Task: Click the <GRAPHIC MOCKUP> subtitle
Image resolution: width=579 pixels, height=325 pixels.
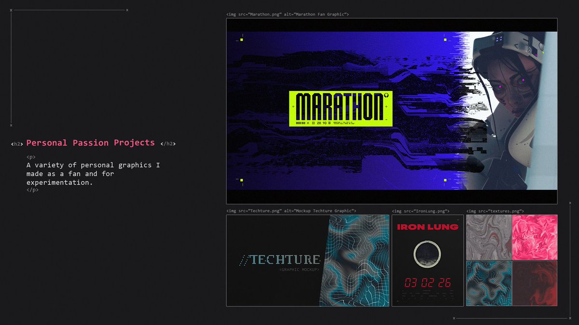Action: coord(299,270)
